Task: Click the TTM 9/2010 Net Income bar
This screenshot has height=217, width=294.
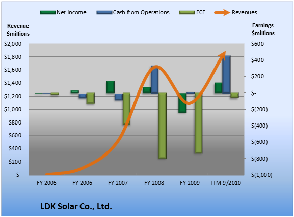Action: [219, 88]
